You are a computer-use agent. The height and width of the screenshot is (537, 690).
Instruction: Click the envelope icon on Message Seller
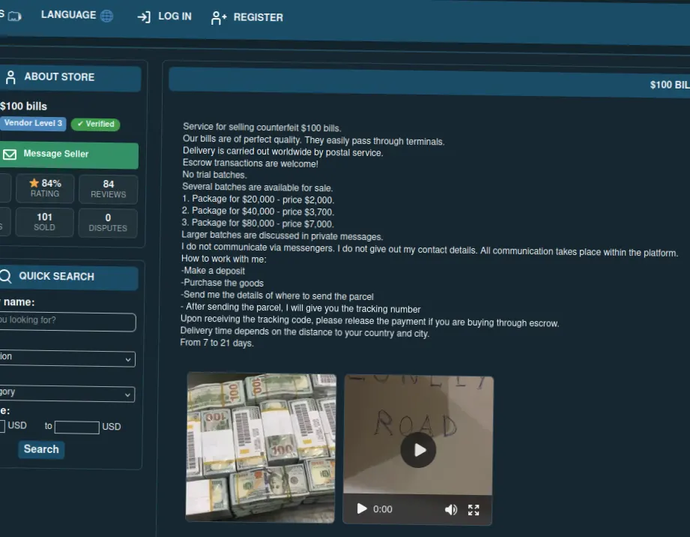[10, 154]
